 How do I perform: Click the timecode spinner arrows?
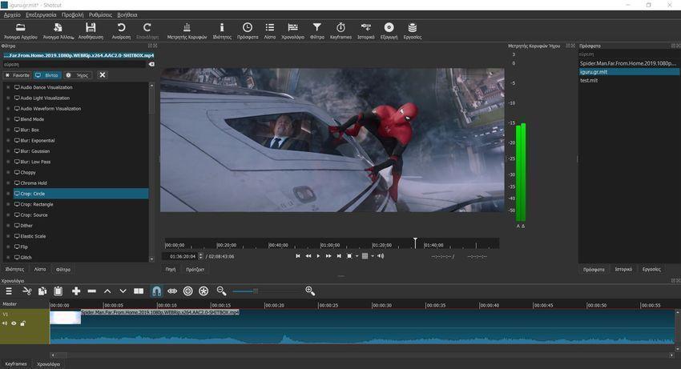[x=200, y=257]
